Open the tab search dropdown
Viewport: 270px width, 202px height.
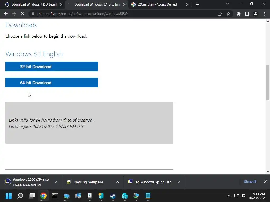pos(228,4)
